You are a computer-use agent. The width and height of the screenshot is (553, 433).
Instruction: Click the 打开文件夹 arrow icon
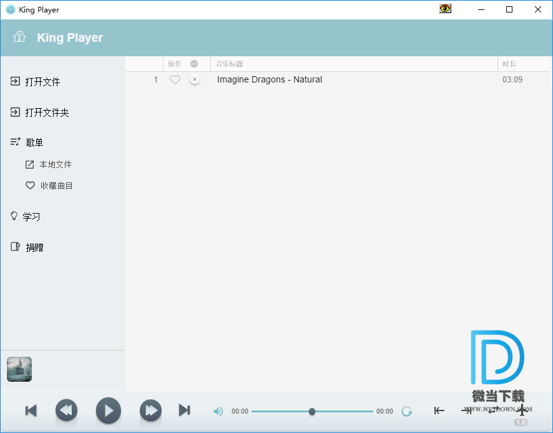click(15, 112)
